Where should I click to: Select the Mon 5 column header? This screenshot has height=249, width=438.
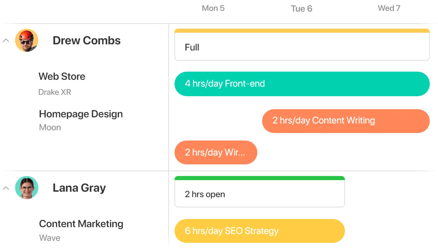click(213, 8)
